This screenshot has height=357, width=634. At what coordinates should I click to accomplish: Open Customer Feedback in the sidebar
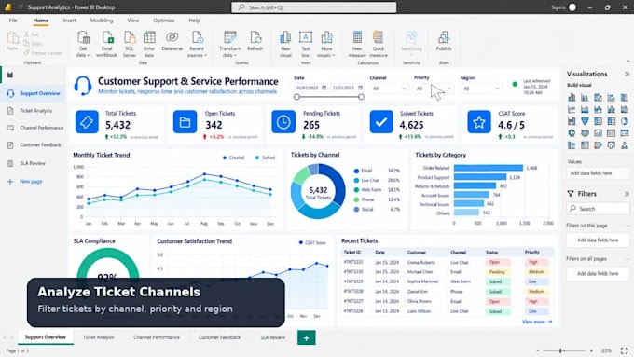[x=34, y=145]
